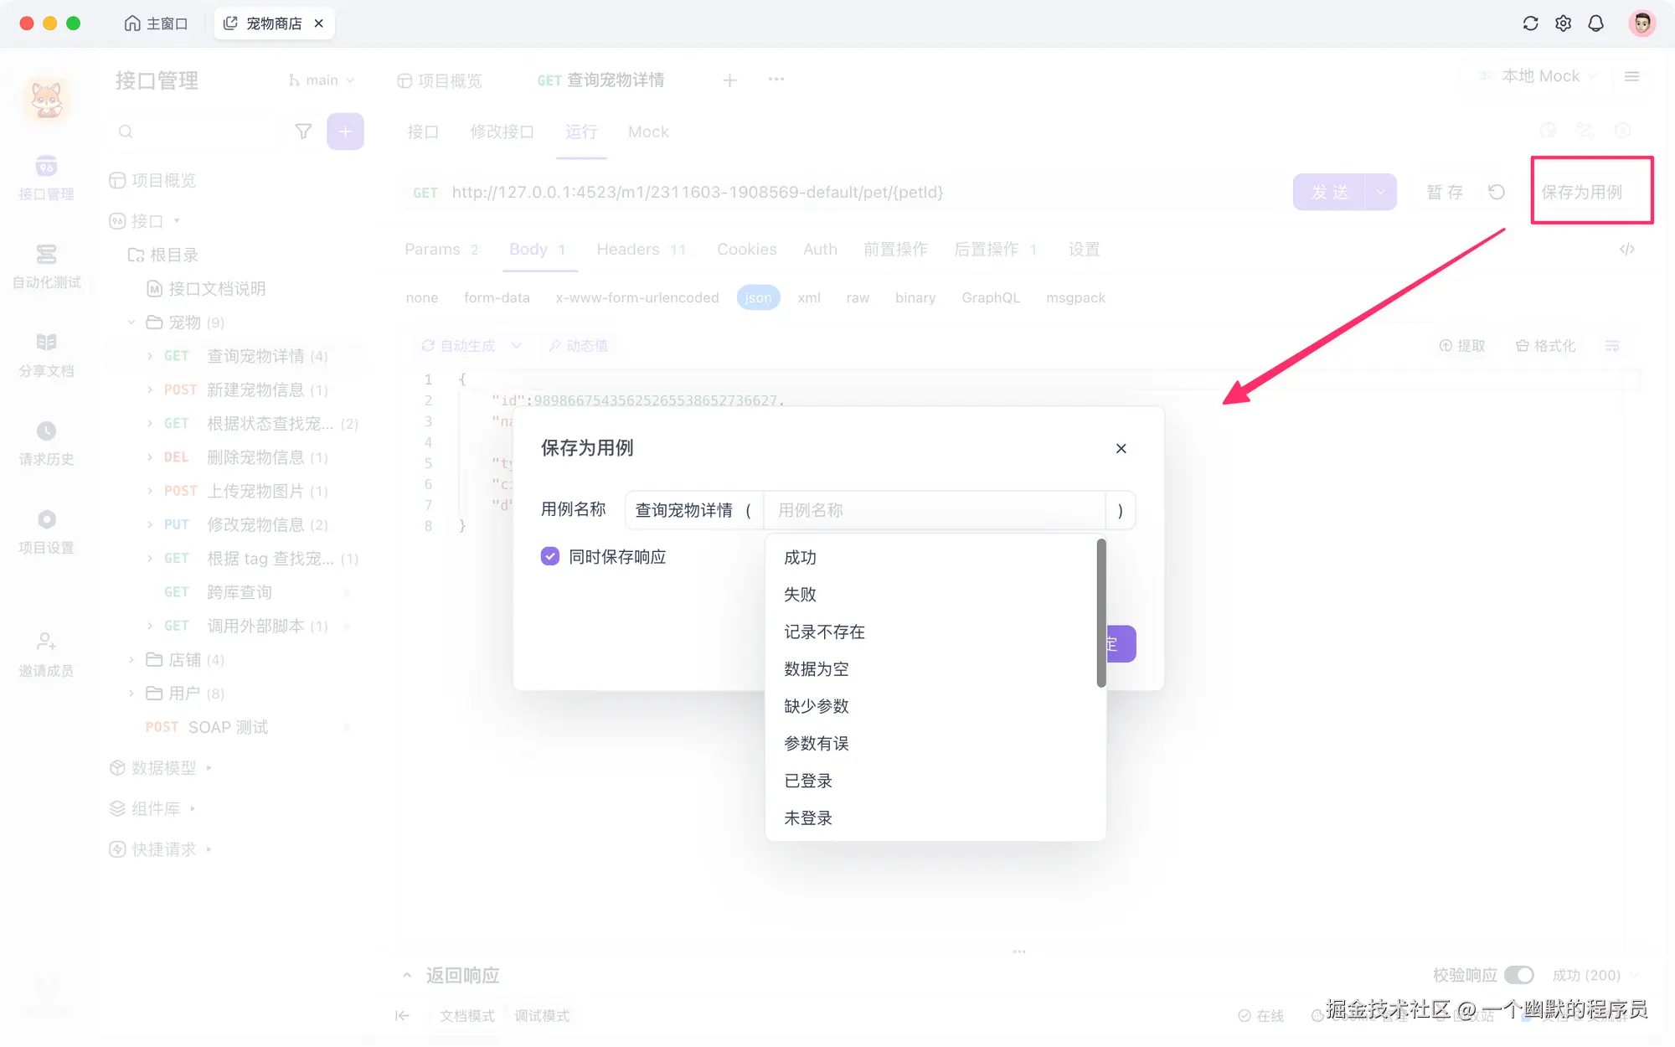
Task: Open the 接口管理 sidebar panel
Action: (x=46, y=178)
